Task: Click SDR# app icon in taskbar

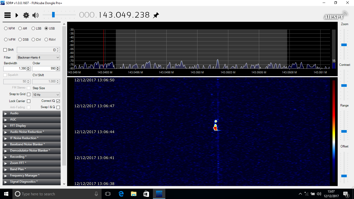Action: (159, 194)
